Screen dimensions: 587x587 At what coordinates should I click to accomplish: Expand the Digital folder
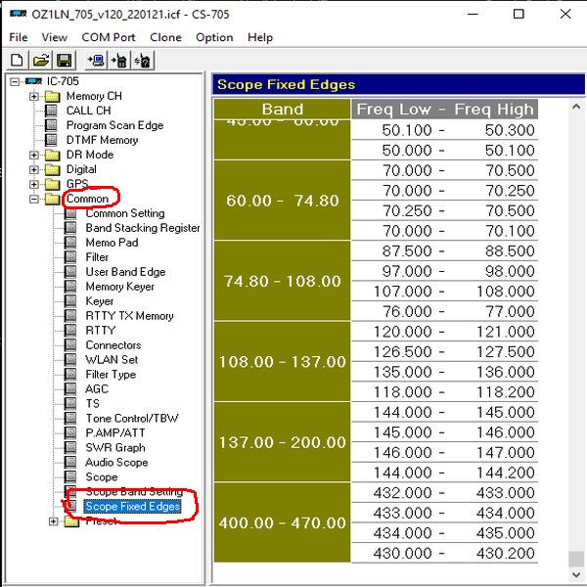33,169
